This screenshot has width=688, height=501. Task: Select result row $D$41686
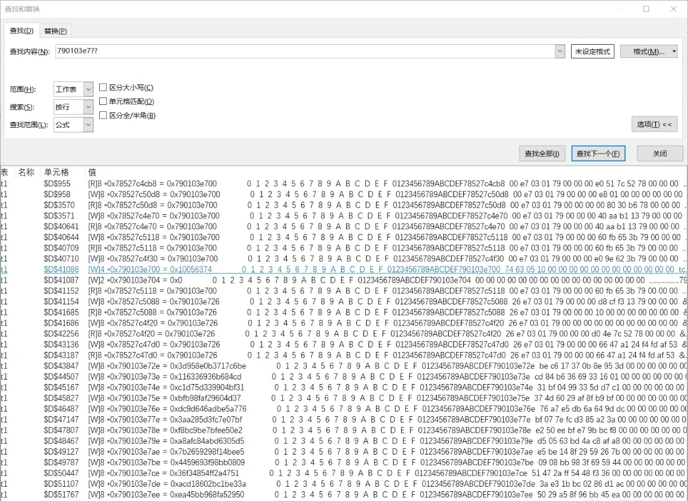(x=343, y=323)
